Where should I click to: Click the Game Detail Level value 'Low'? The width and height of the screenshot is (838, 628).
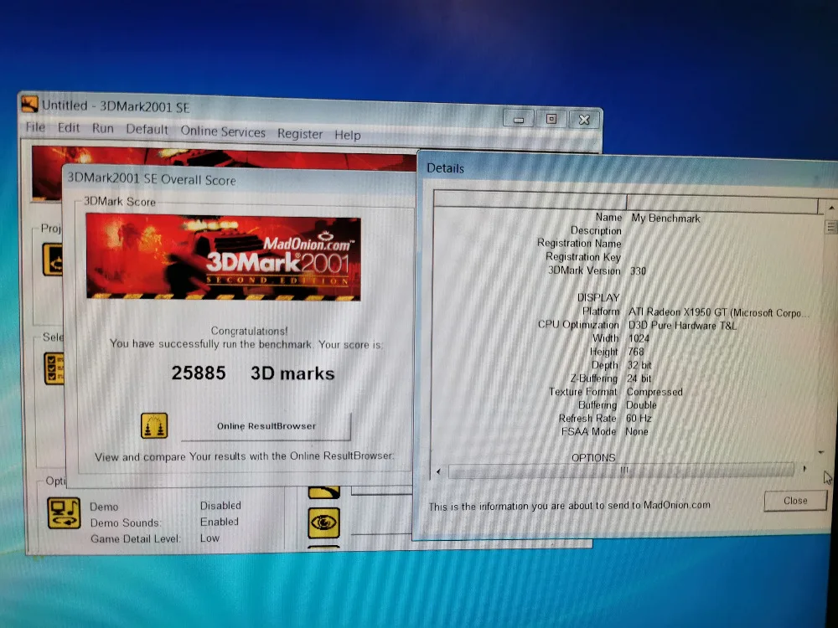pyautogui.click(x=209, y=538)
